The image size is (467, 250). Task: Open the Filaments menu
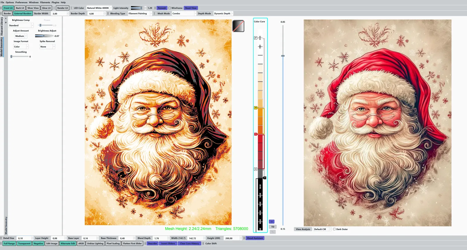pyautogui.click(x=45, y=2)
